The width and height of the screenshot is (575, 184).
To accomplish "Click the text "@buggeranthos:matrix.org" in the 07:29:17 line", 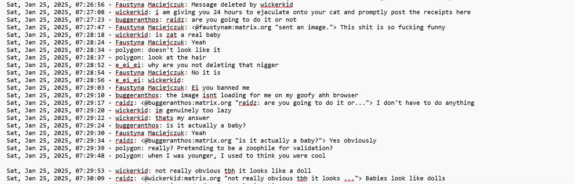I will pos(188,103).
